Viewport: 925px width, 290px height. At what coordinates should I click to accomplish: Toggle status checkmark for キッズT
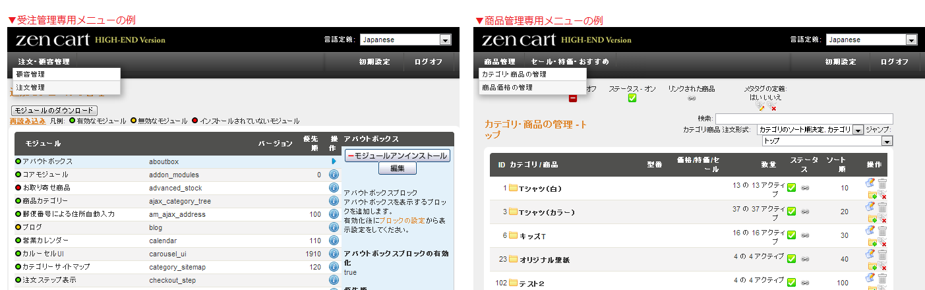tap(792, 236)
